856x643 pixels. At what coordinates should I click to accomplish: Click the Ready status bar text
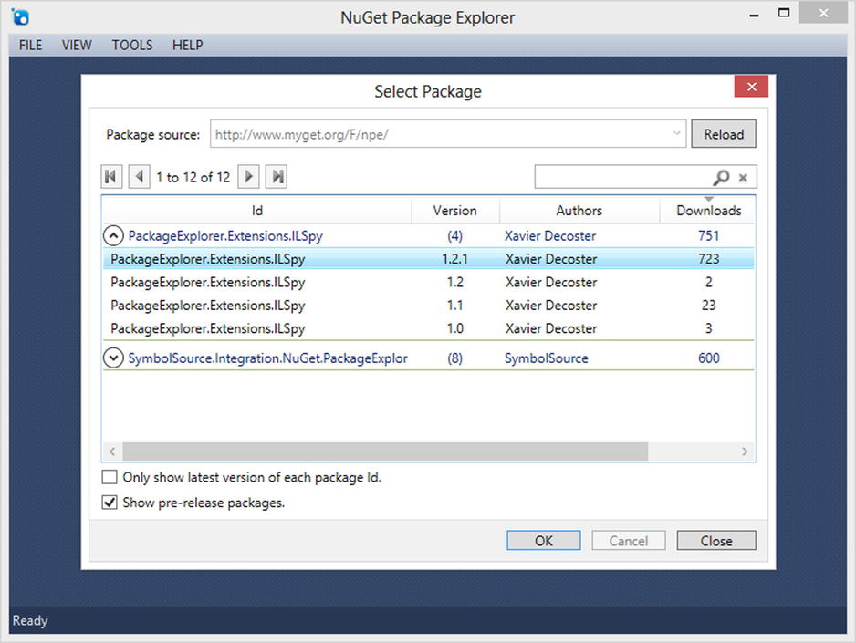(30, 620)
